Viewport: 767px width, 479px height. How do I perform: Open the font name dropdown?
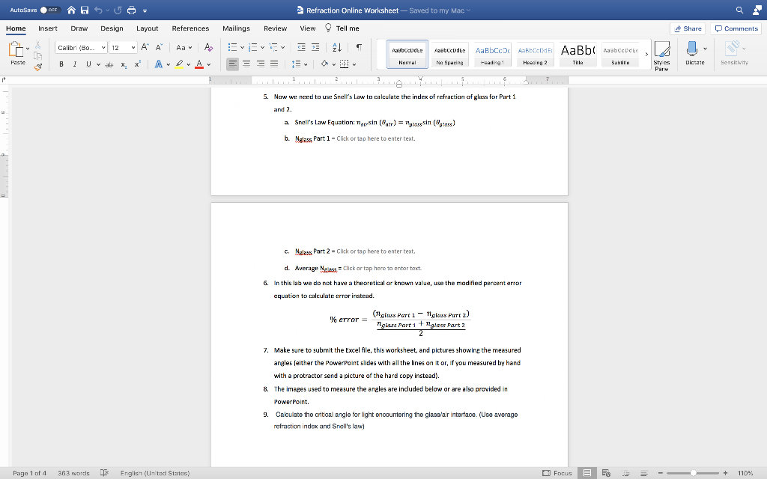(103, 47)
